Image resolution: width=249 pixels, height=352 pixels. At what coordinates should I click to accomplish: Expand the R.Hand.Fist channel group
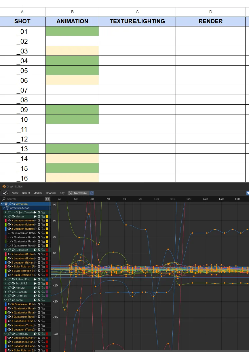click(5, 279)
